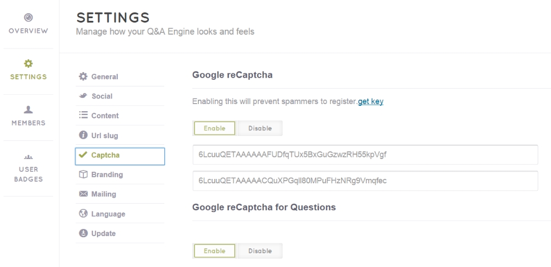Click the second reCaptcha key field
This screenshot has height=267, width=551.
pyautogui.click(x=365, y=181)
